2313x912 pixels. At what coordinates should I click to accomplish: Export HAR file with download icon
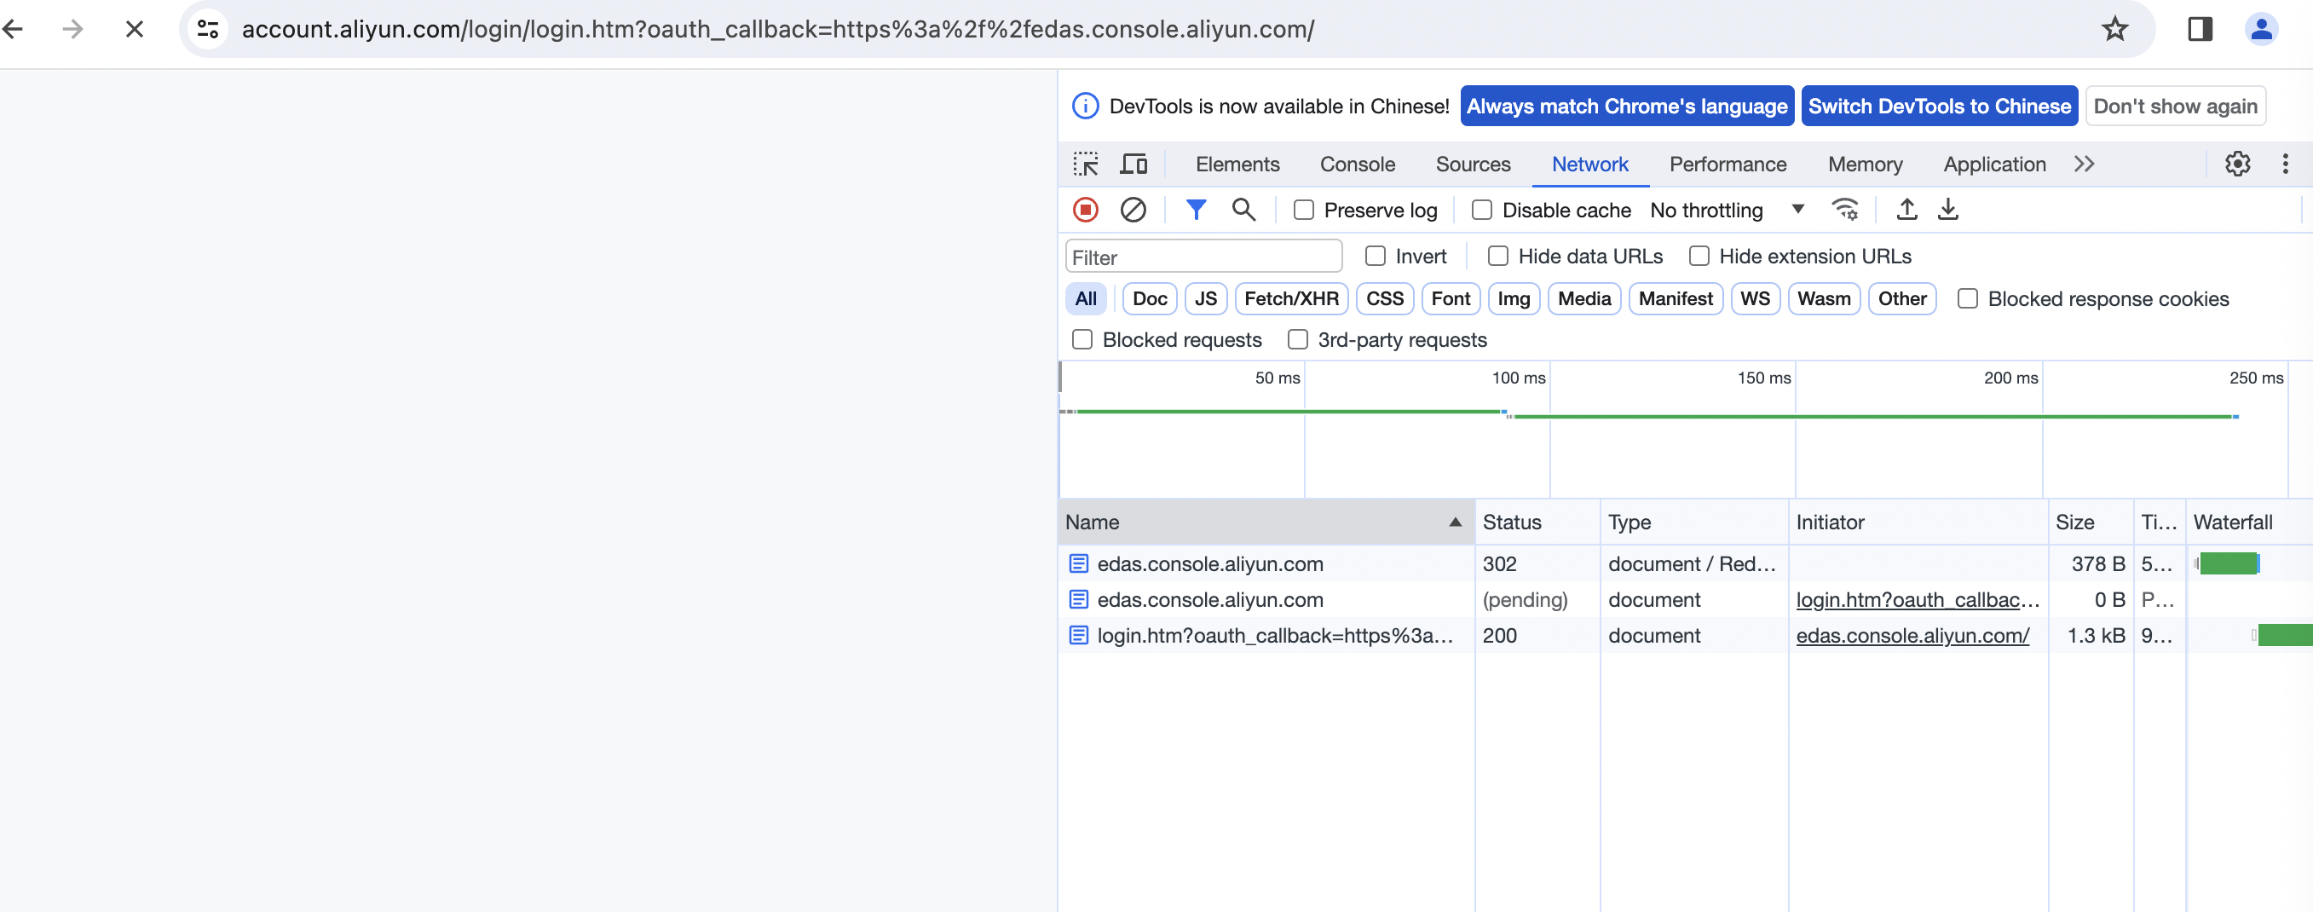(x=1947, y=210)
